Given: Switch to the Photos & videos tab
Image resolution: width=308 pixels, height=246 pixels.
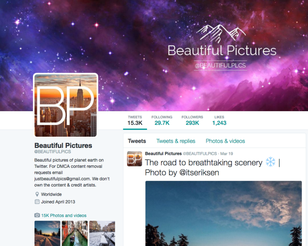Looking at the screenshot, I should pyautogui.click(x=225, y=141).
